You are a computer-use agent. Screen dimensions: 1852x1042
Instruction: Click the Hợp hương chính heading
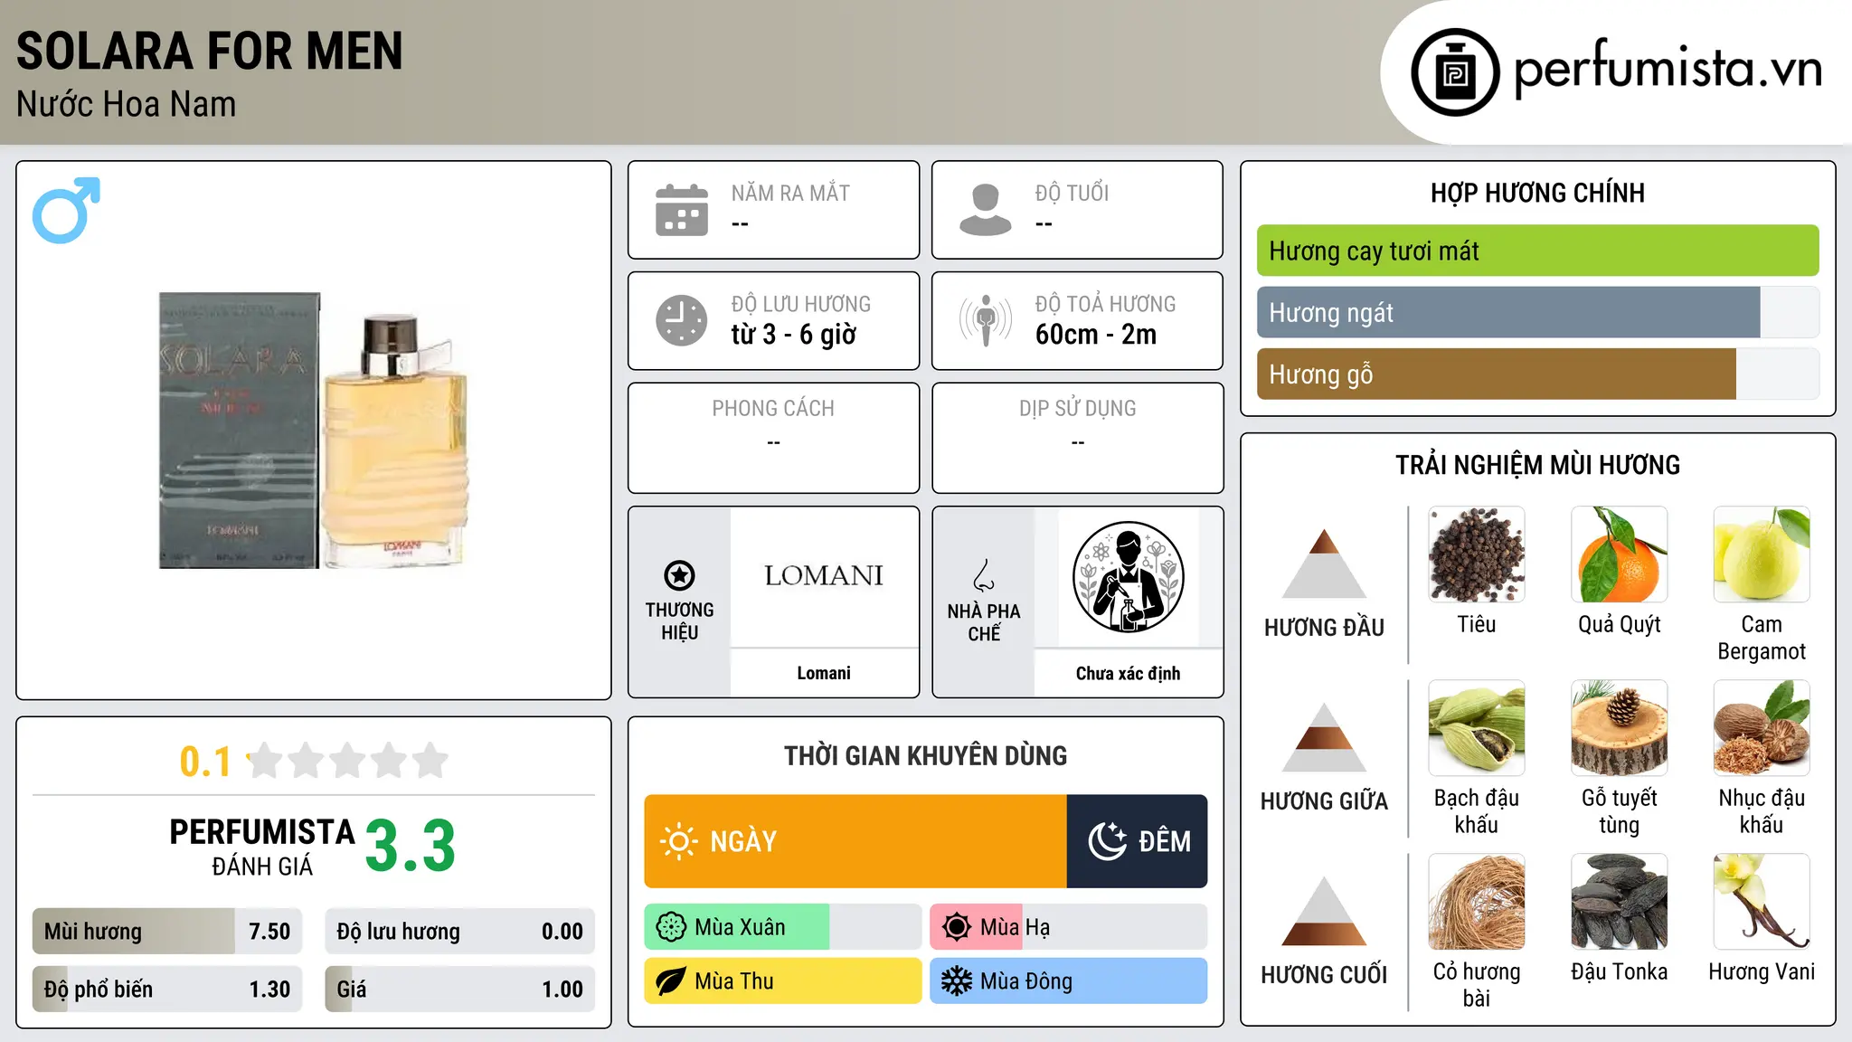tap(1537, 193)
